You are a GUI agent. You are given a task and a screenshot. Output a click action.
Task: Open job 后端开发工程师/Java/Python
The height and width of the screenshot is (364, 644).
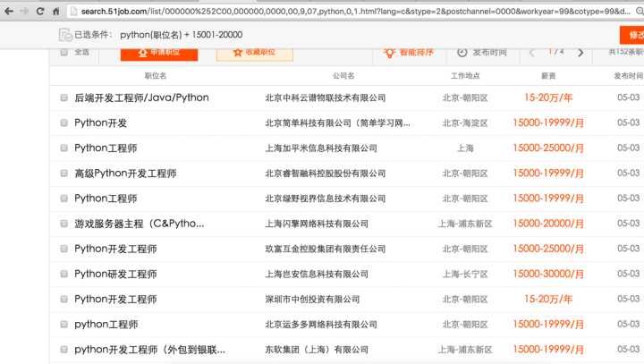(141, 97)
